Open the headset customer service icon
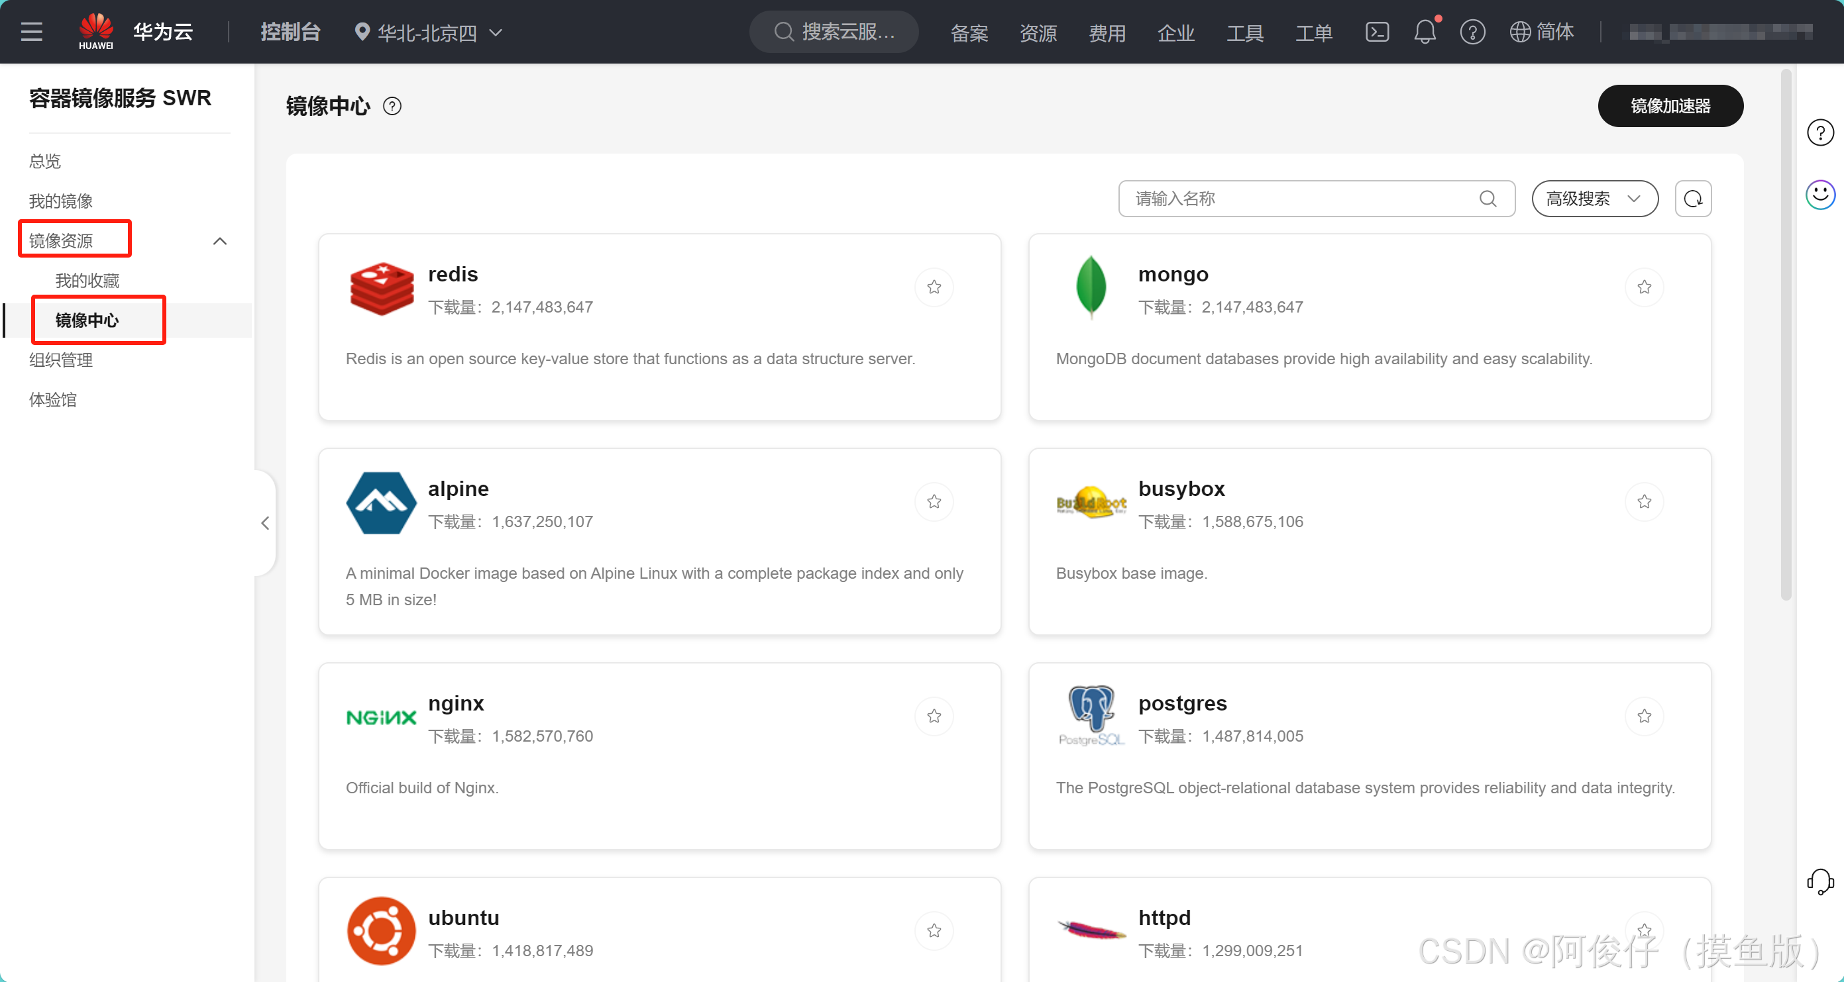Image resolution: width=1844 pixels, height=982 pixels. coord(1819,881)
